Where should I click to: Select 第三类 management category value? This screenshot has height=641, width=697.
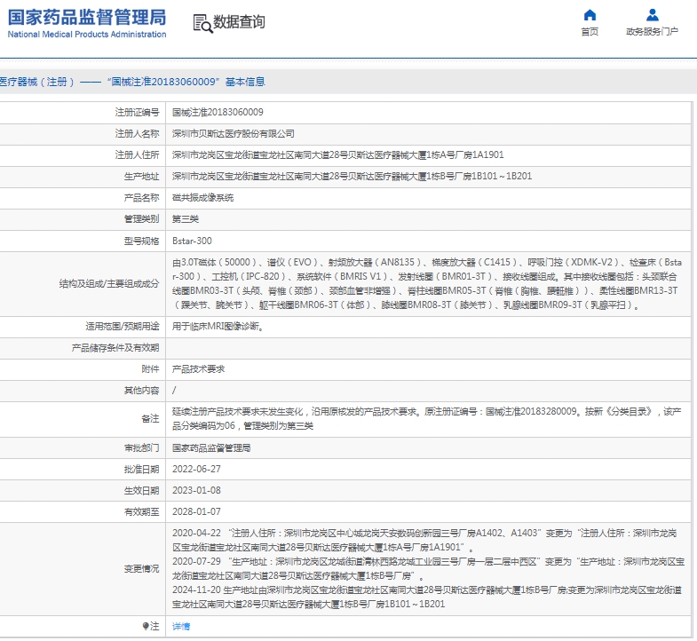(x=186, y=219)
